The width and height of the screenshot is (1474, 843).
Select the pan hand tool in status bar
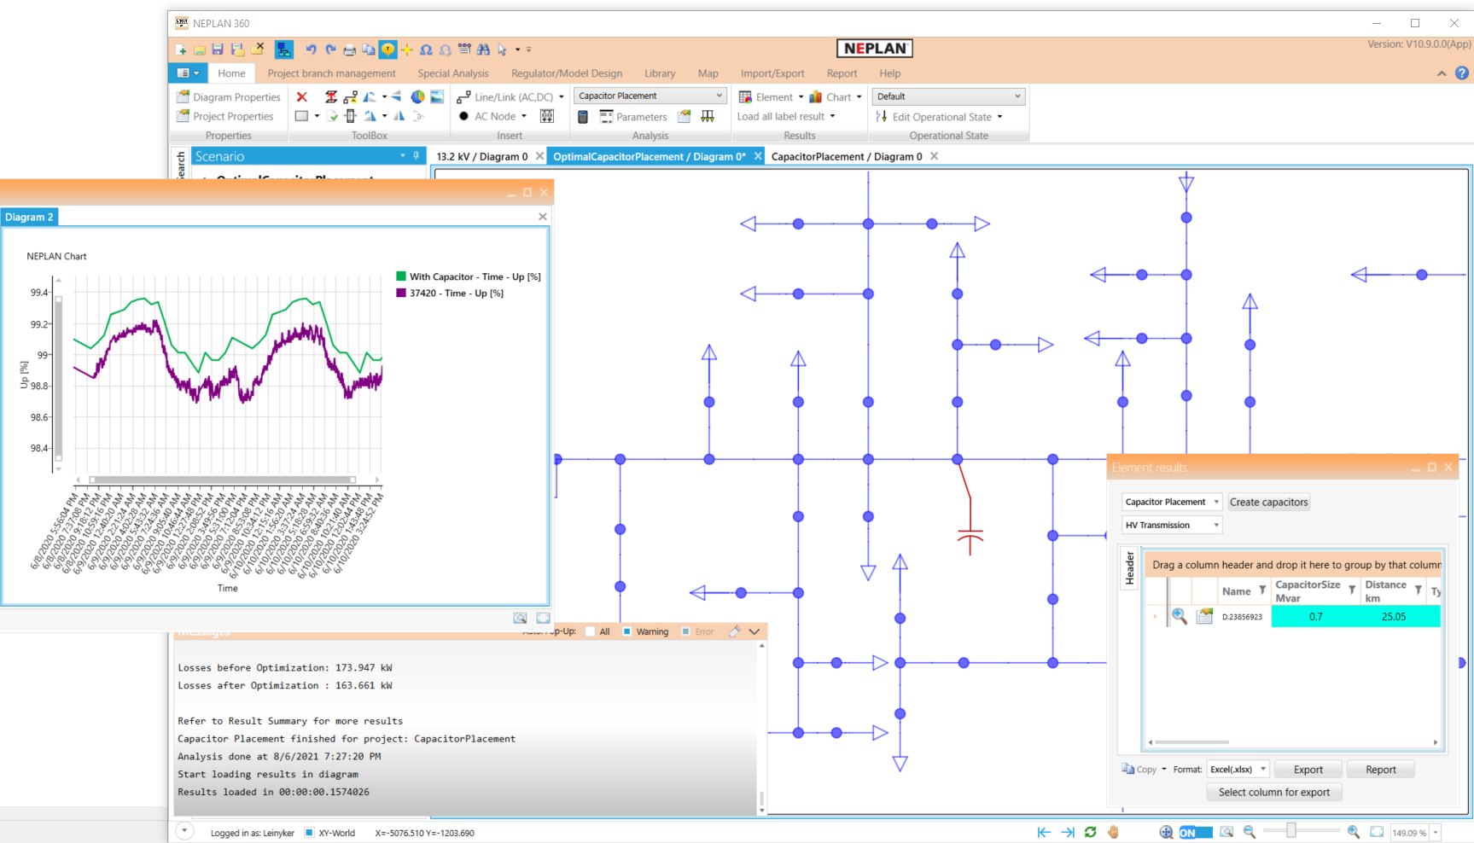[x=1113, y=832]
